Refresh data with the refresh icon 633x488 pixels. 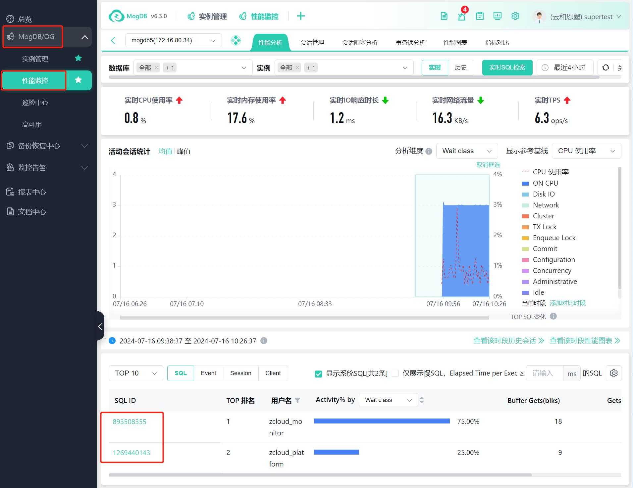[606, 67]
